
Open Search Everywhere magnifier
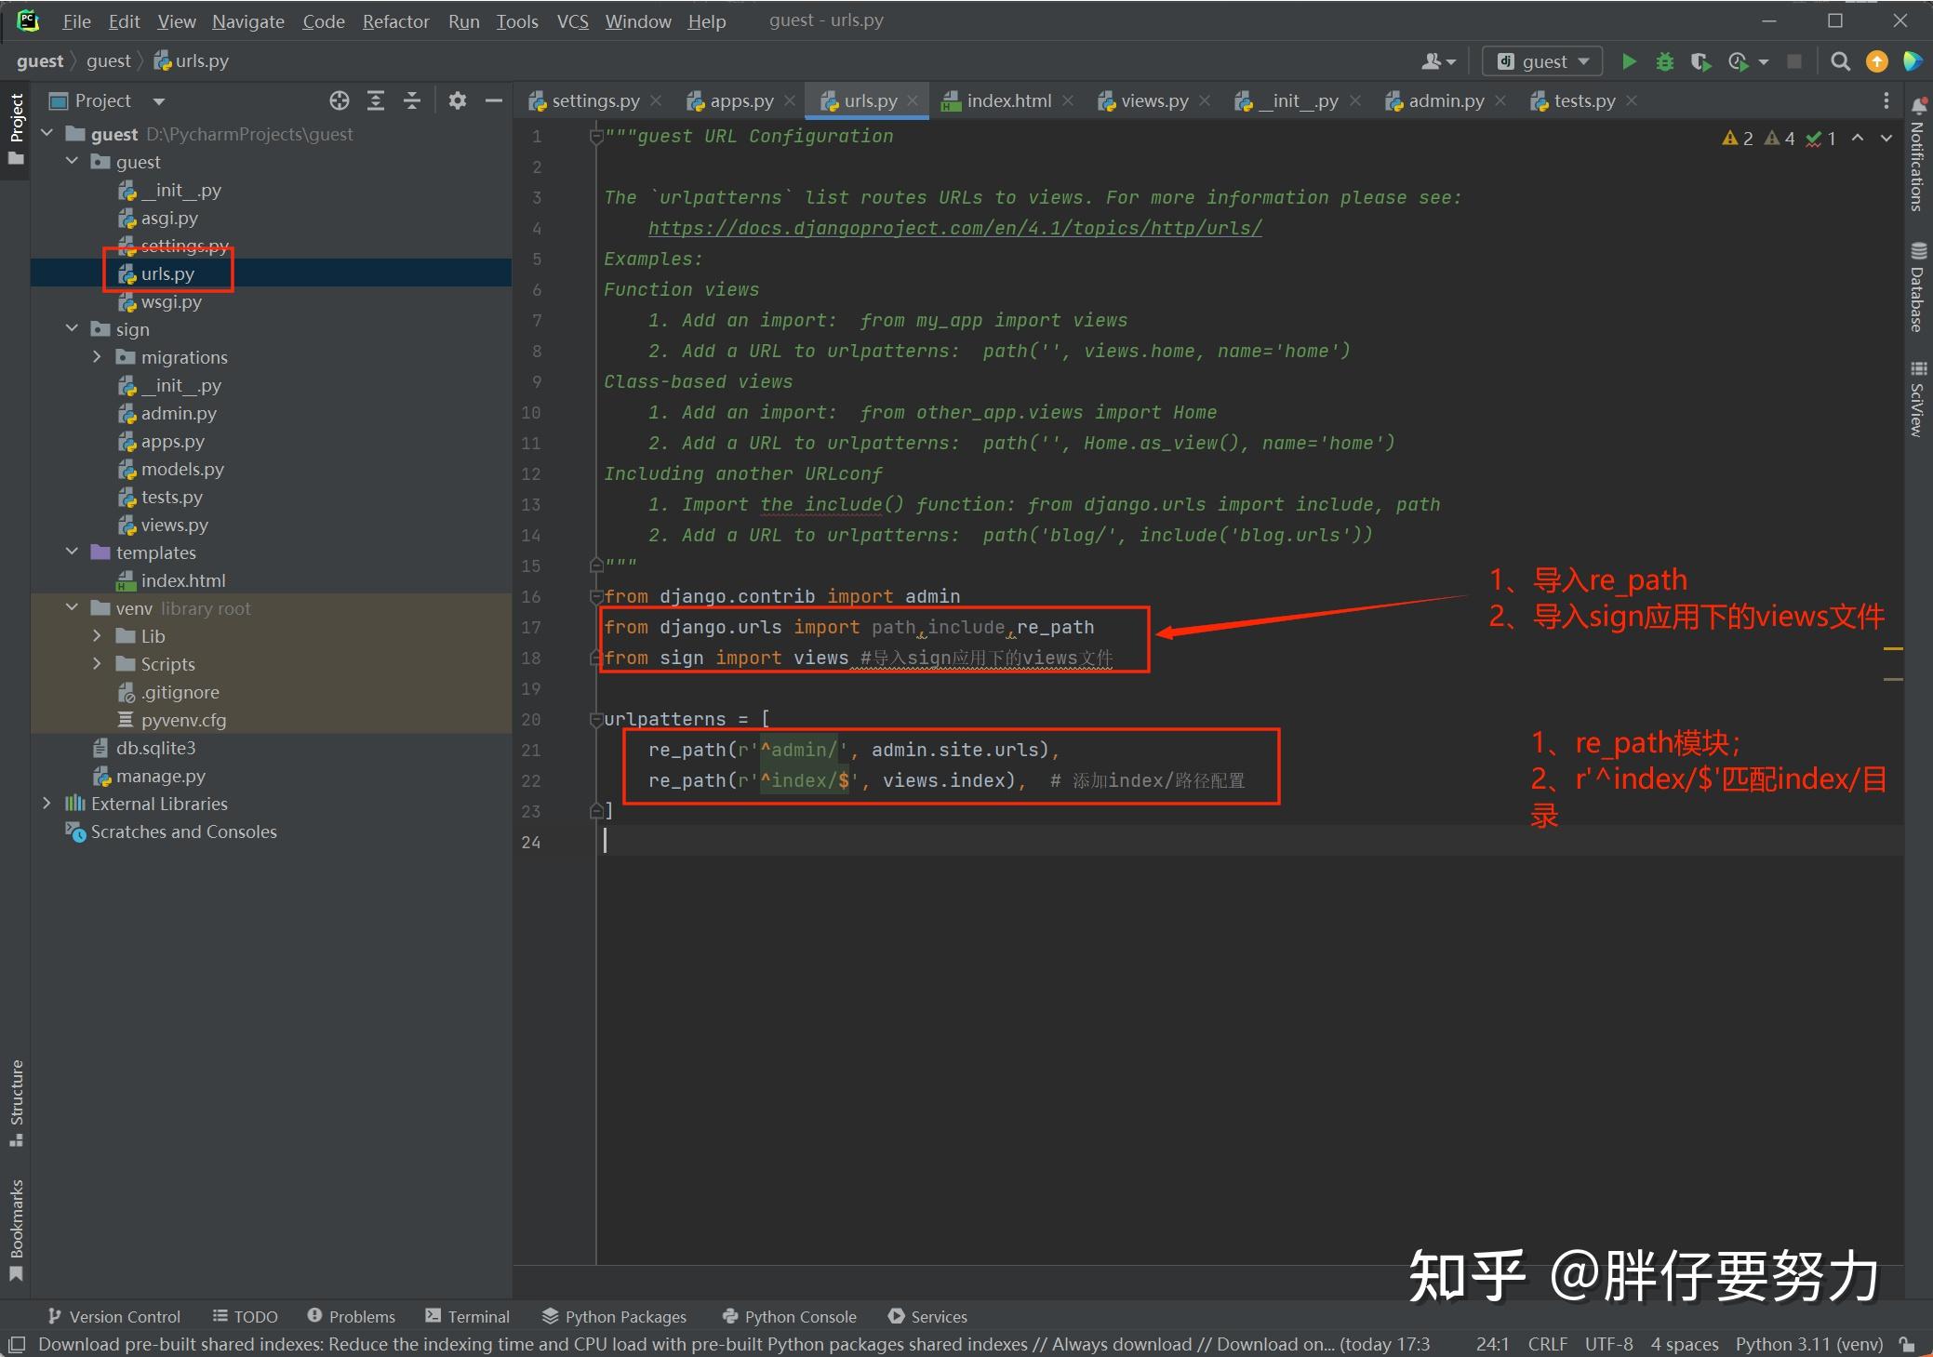click(x=1840, y=61)
